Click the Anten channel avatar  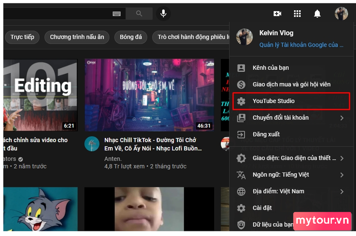(x=92, y=144)
